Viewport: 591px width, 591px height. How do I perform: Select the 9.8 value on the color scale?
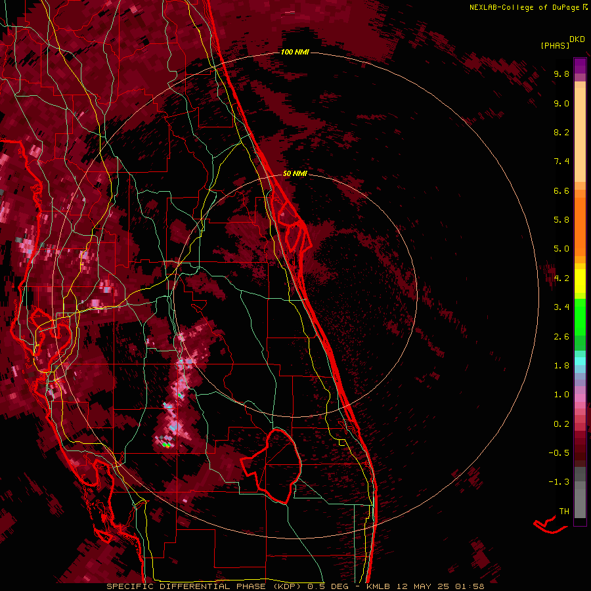click(561, 74)
